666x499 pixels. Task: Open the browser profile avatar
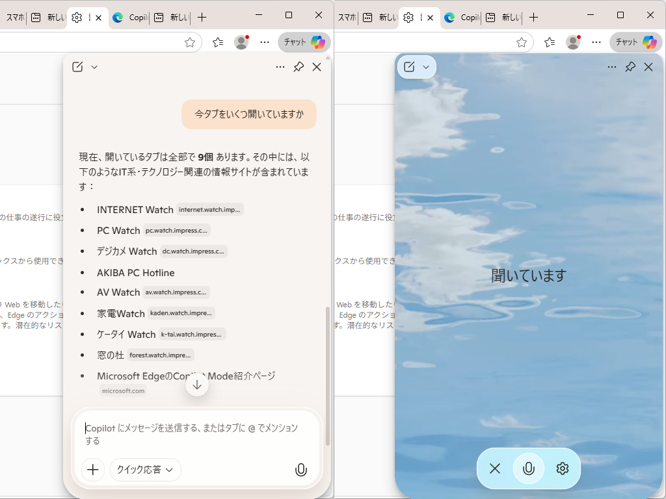point(241,42)
